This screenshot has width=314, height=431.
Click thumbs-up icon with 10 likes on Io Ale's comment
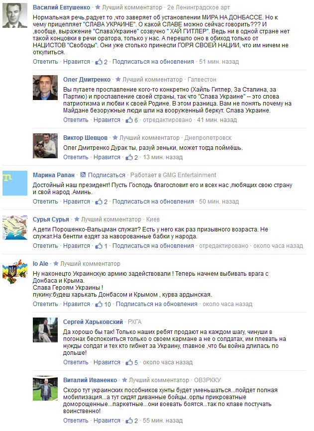pyautogui.click(x=99, y=304)
